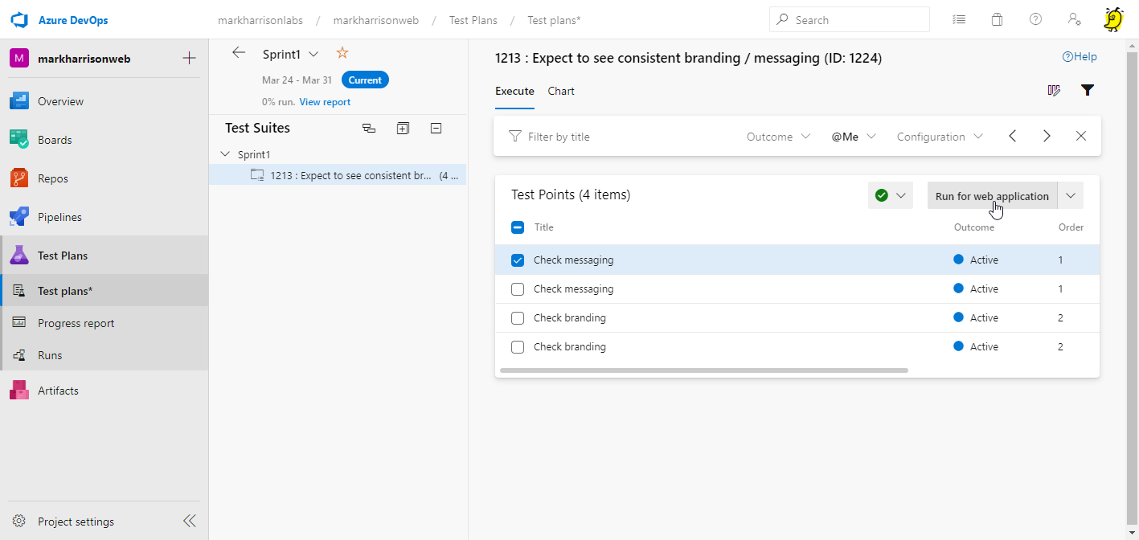Screen dimensions: 1139x540
Task: Toggle the select-all checkbox beside Title
Action: click(518, 227)
